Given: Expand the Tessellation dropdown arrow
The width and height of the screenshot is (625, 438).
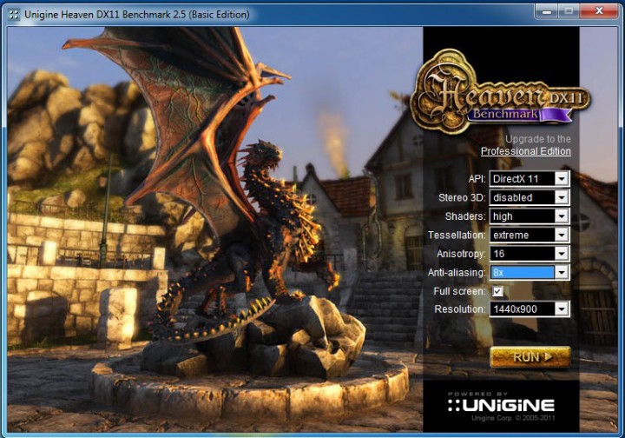Looking at the screenshot, I should [562, 235].
